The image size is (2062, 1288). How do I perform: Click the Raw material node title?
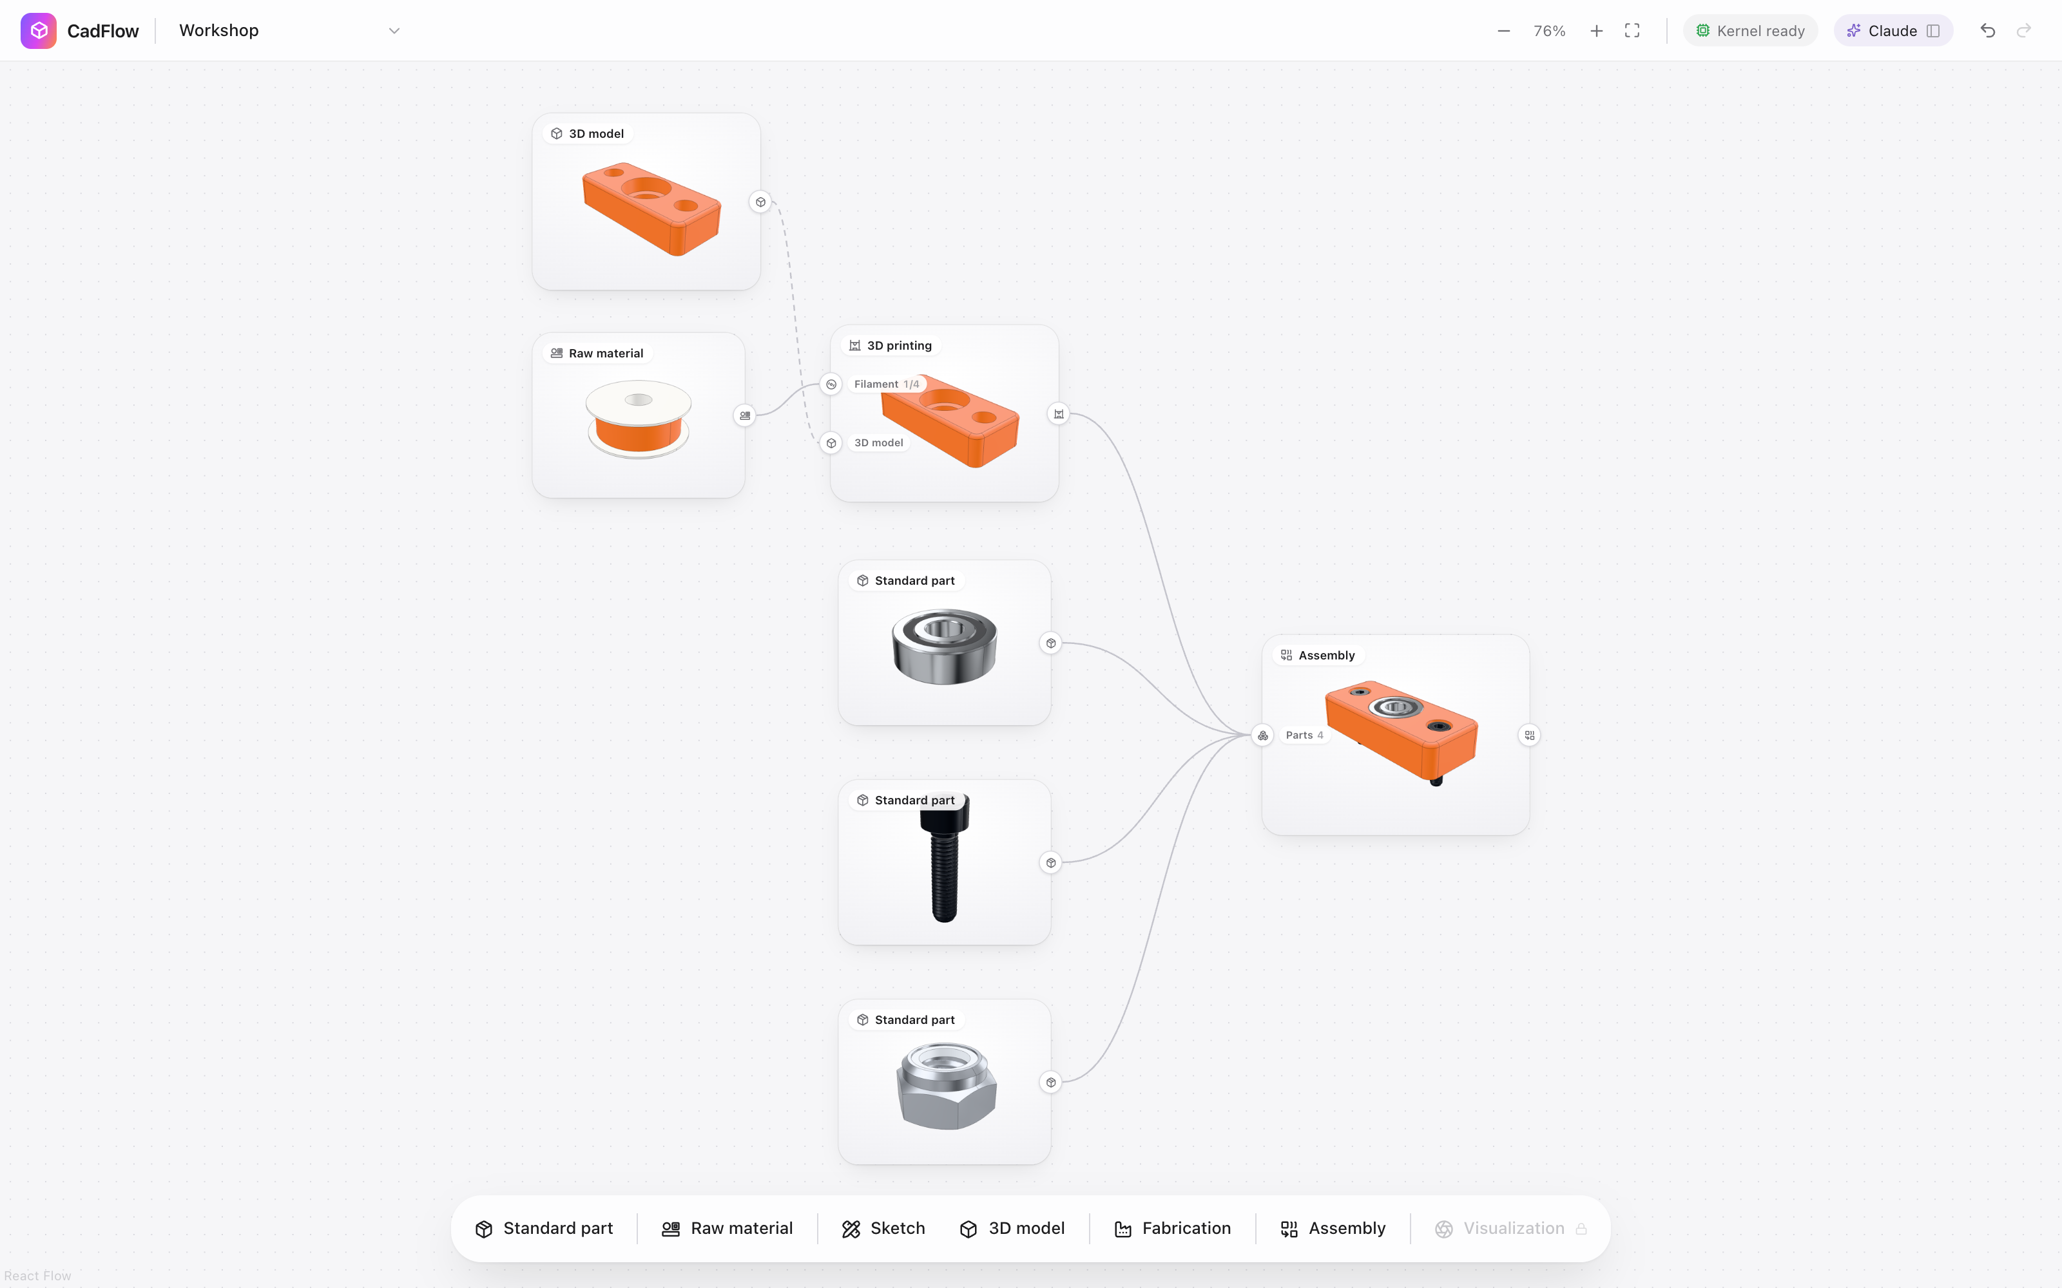pyautogui.click(x=606, y=354)
